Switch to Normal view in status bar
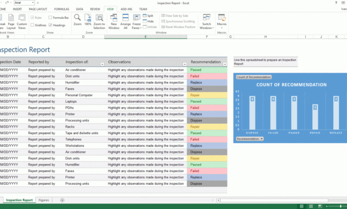 pos(301,206)
